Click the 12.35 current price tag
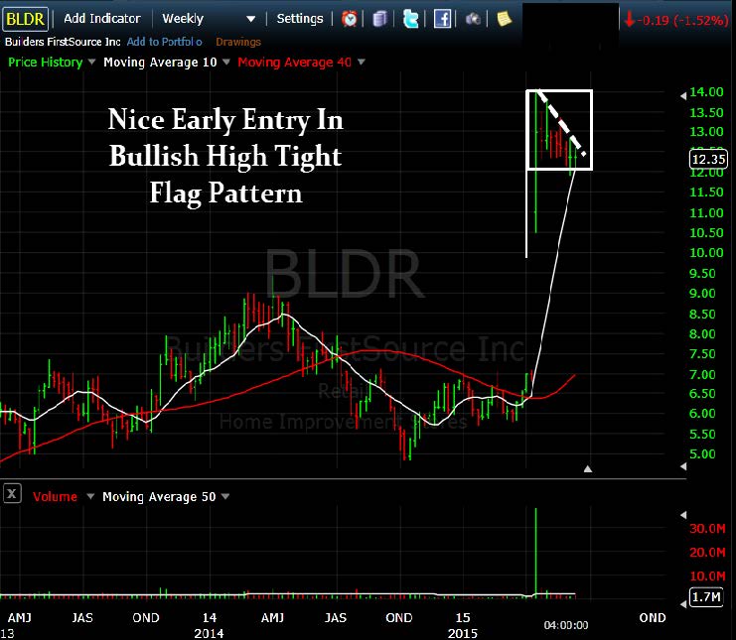Screen dimensions: 736x640 708,159
